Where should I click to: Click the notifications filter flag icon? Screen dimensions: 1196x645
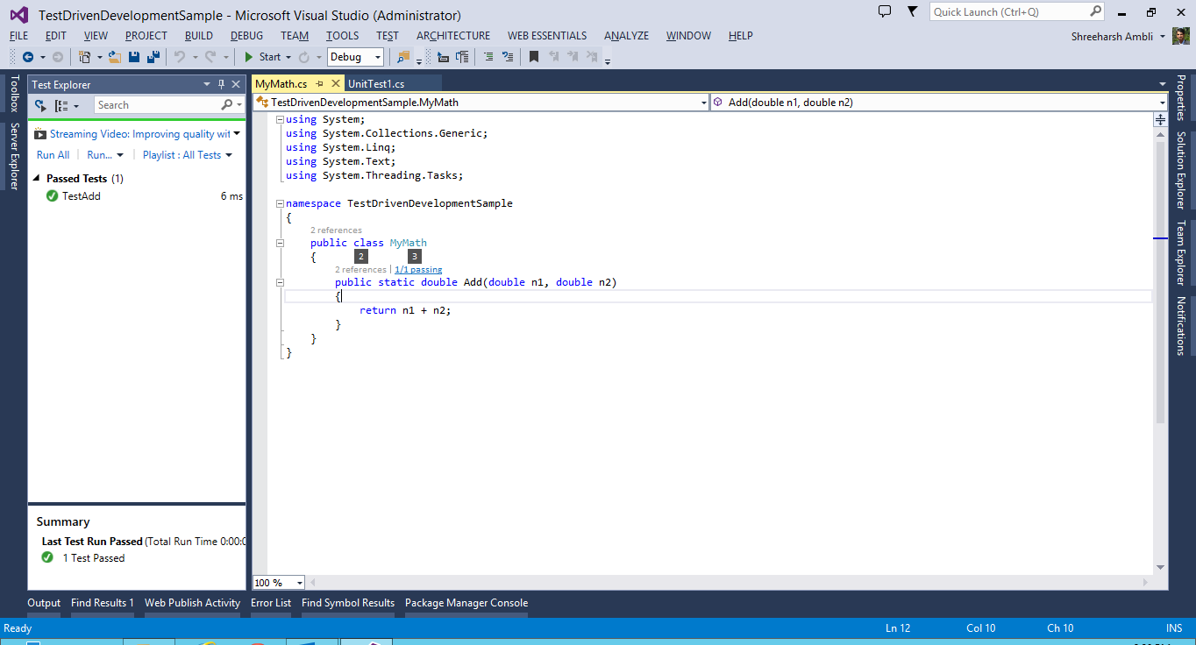(912, 12)
